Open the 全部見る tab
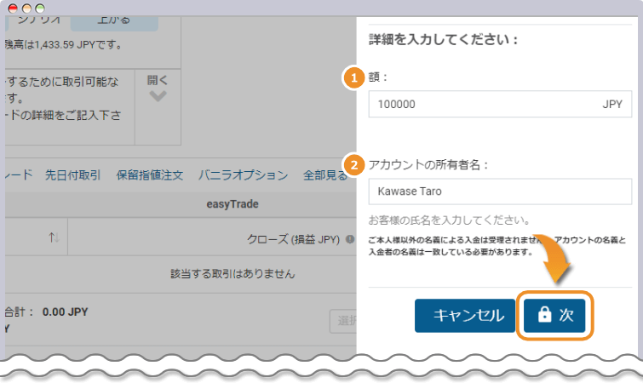The width and height of the screenshot is (643, 383). pyautogui.click(x=324, y=175)
